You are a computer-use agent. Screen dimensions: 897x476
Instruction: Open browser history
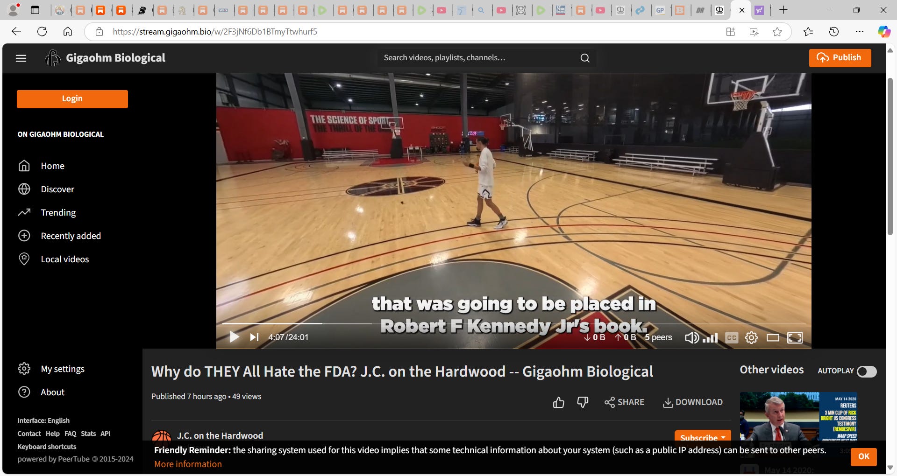(x=834, y=32)
